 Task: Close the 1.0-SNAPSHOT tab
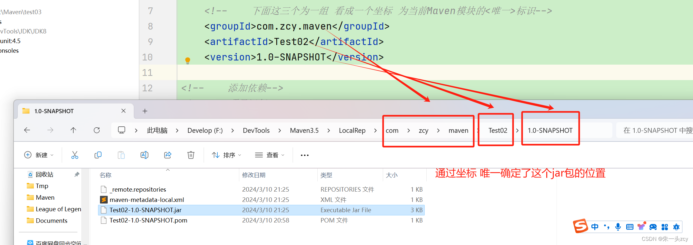pyautogui.click(x=124, y=111)
